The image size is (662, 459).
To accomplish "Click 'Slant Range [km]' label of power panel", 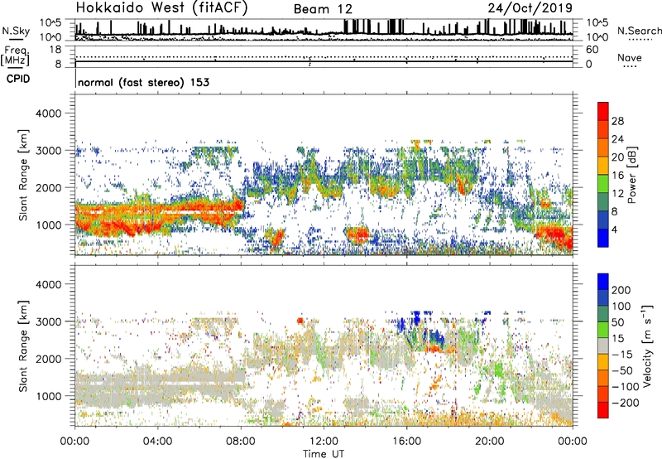I will (23, 175).
